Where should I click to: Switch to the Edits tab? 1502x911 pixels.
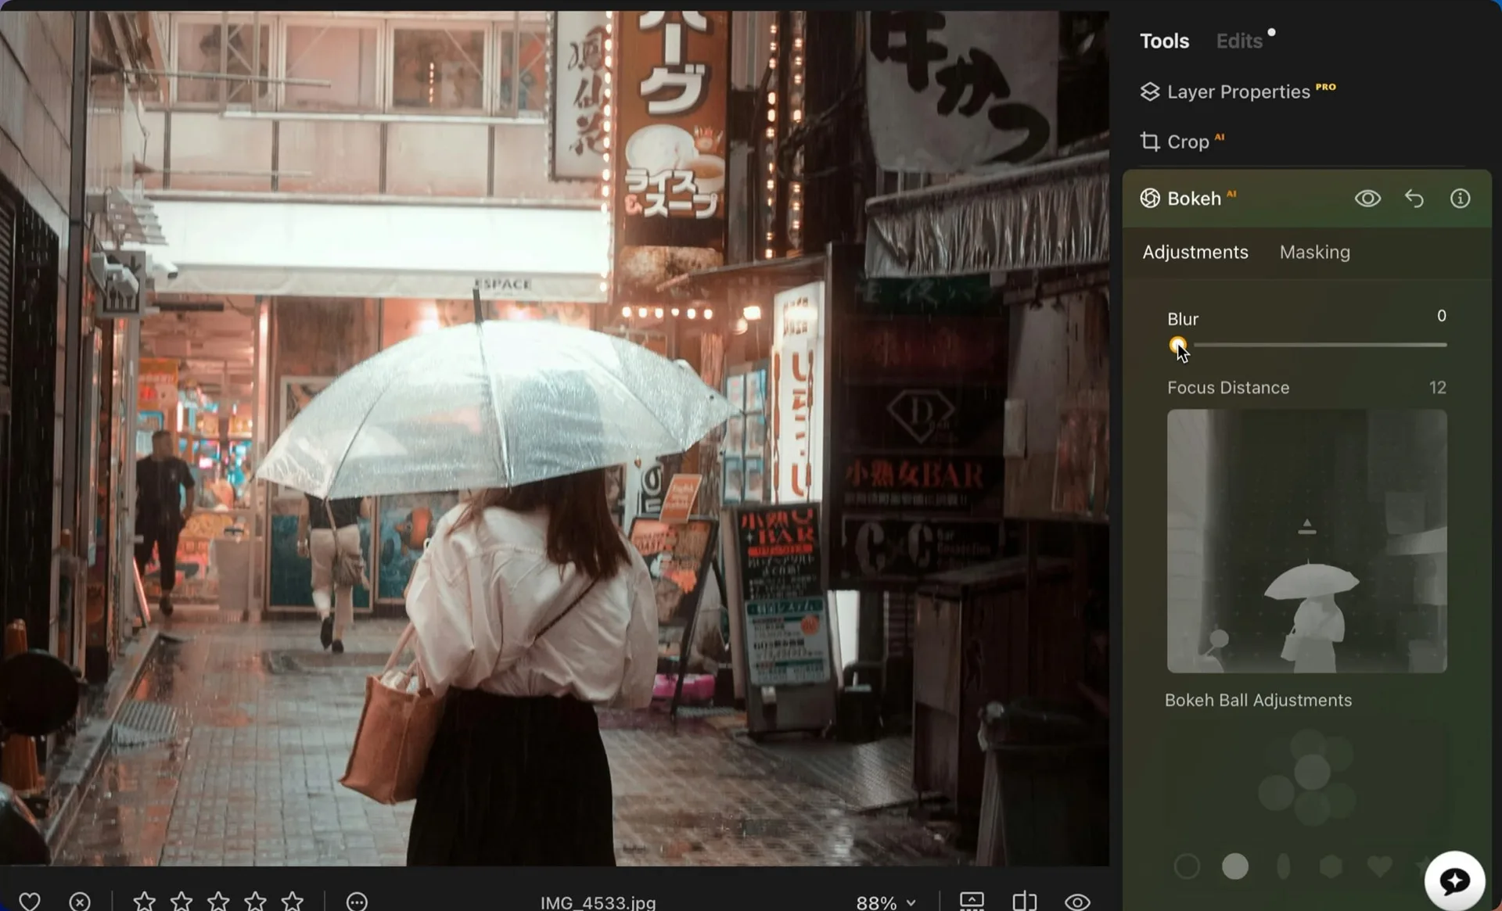(1239, 41)
